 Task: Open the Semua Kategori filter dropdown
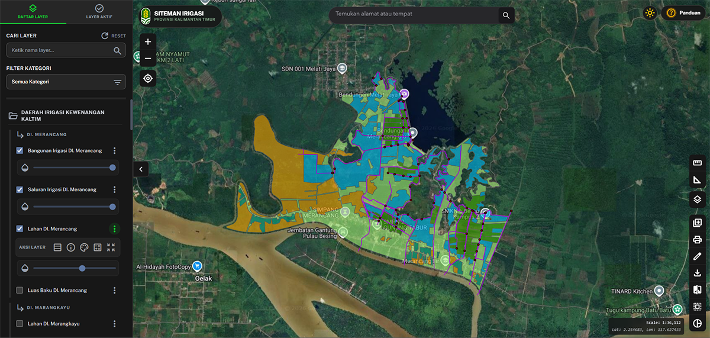point(66,82)
